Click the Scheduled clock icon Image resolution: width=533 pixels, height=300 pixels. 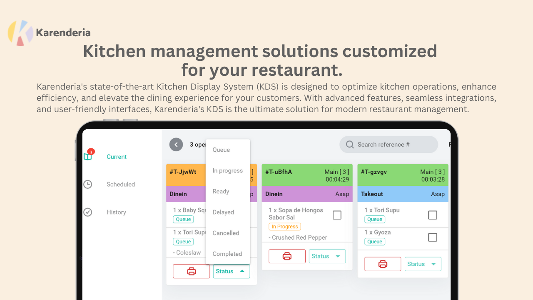(87, 184)
